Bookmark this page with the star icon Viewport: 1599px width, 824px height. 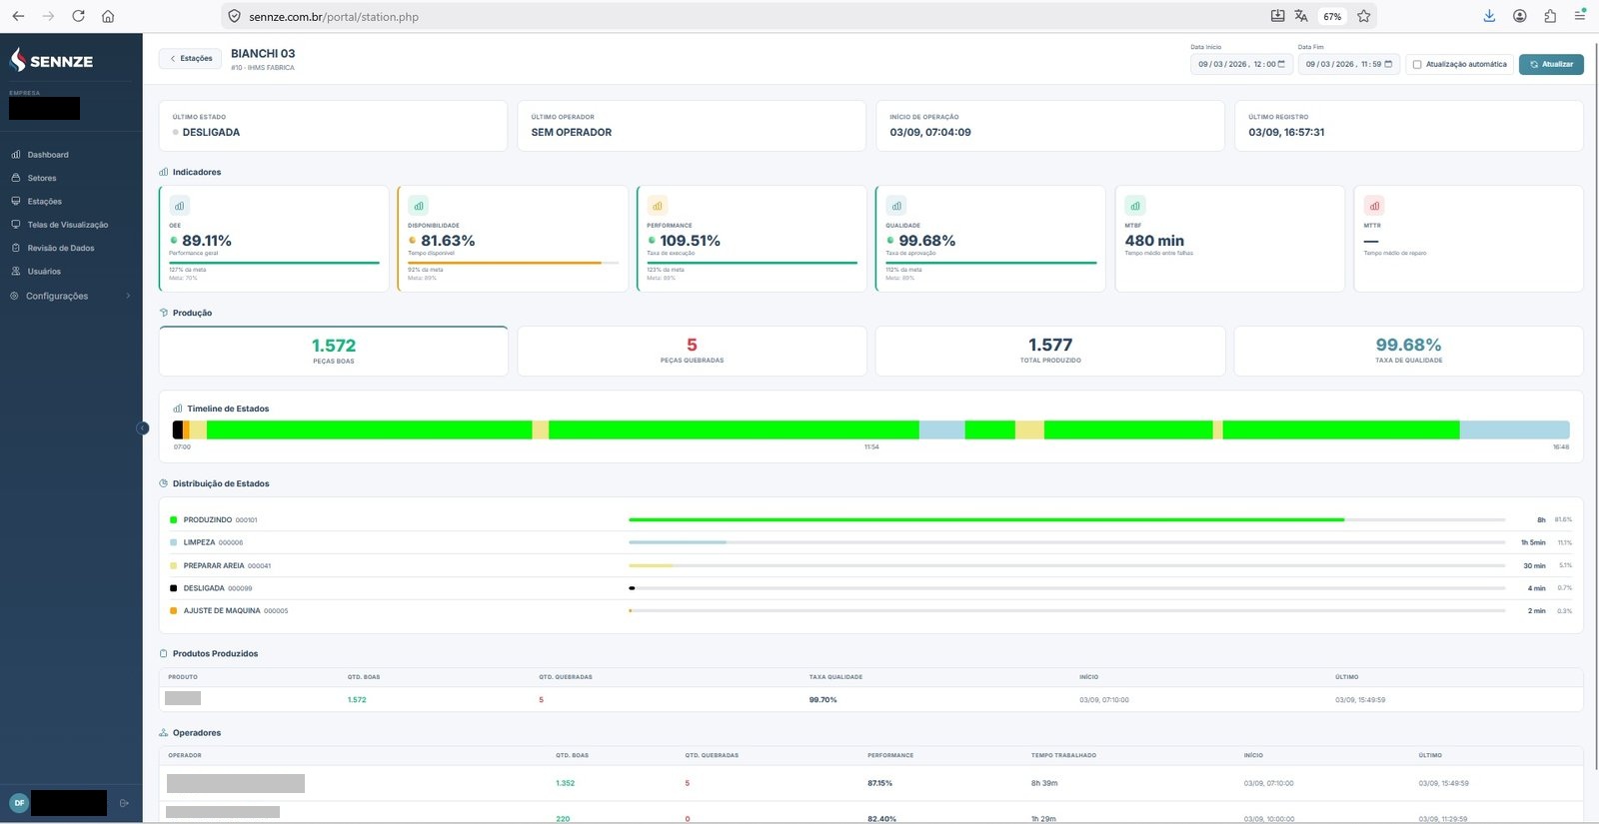point(1364,16)
